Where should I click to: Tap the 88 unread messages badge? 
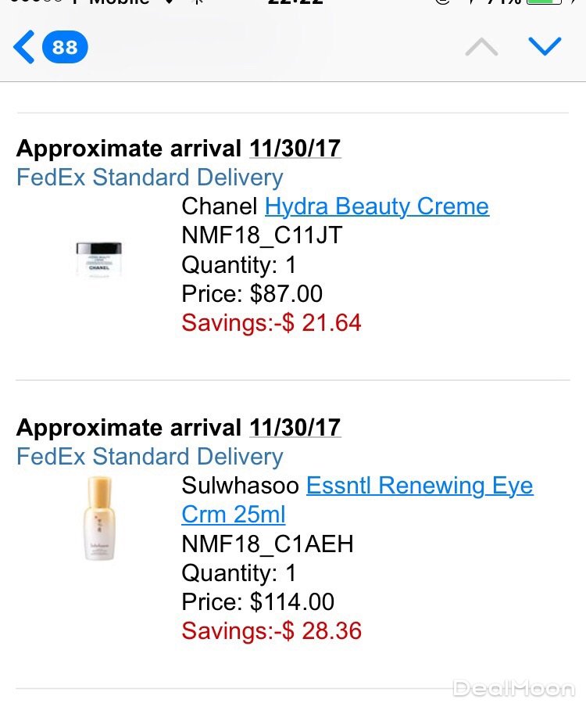coord(65,48)
